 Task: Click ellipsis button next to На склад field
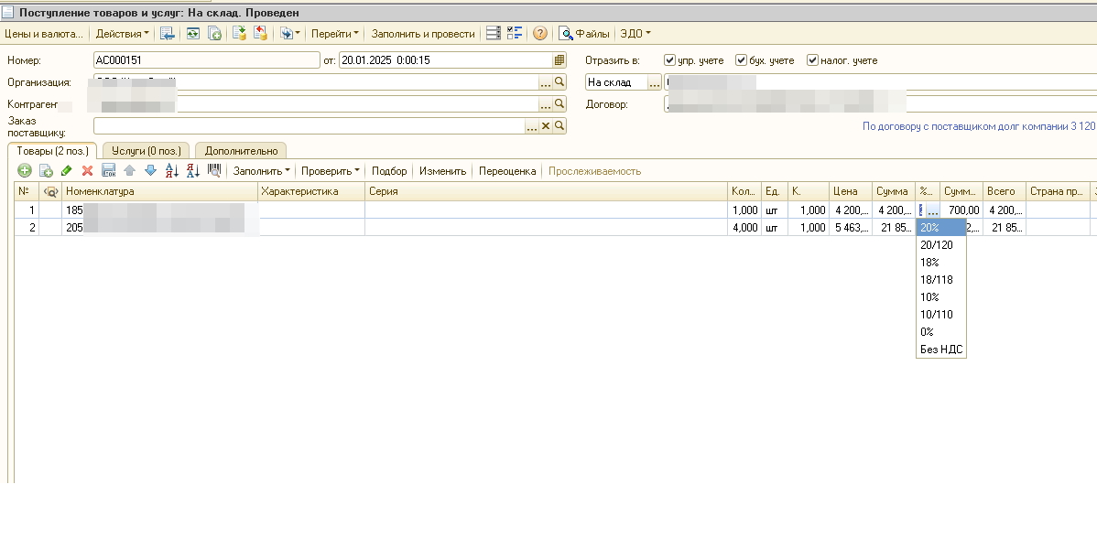click(654, 82)
